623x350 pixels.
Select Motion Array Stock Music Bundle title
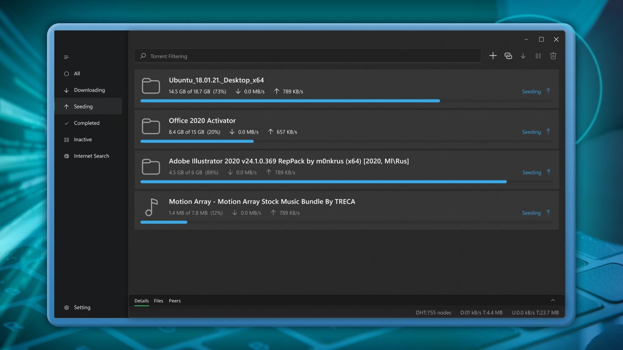(262, 201)
